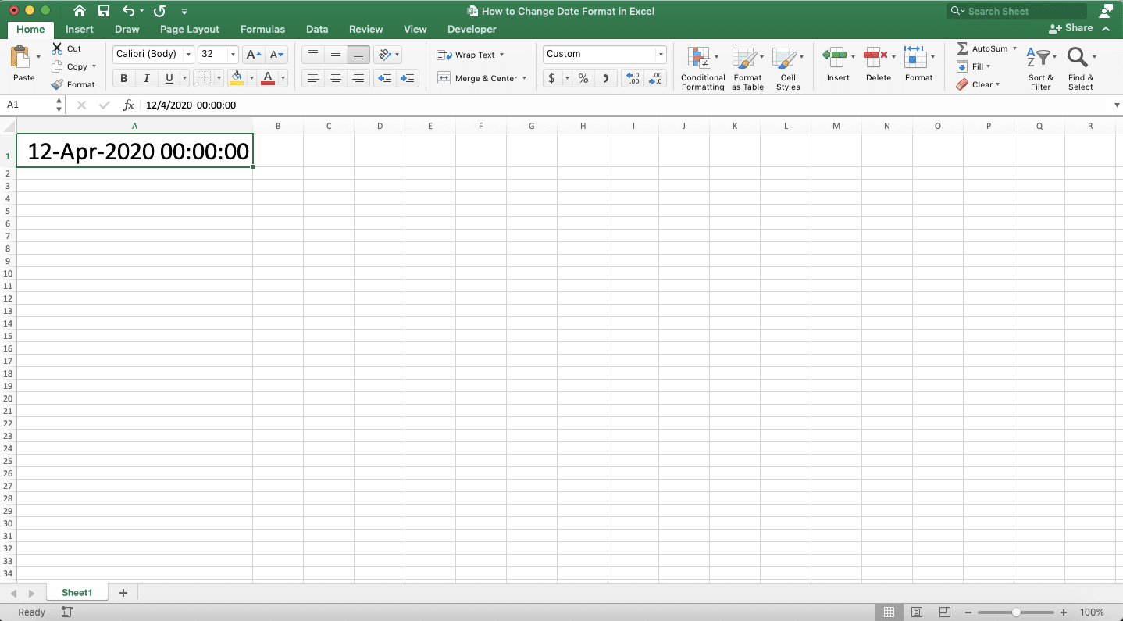This screenshot has width=1123, height=621.
Task: Click the Format painter brush
Action: (x=57, y=84)
